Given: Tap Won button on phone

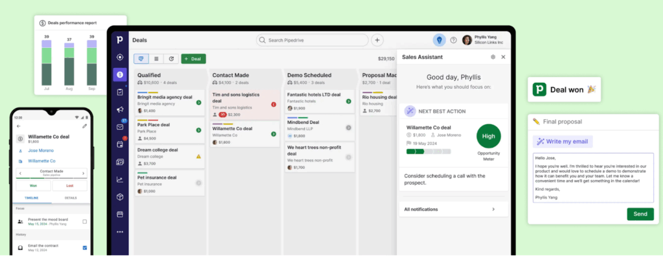Looking at the screenshot, I should [33, 186].
